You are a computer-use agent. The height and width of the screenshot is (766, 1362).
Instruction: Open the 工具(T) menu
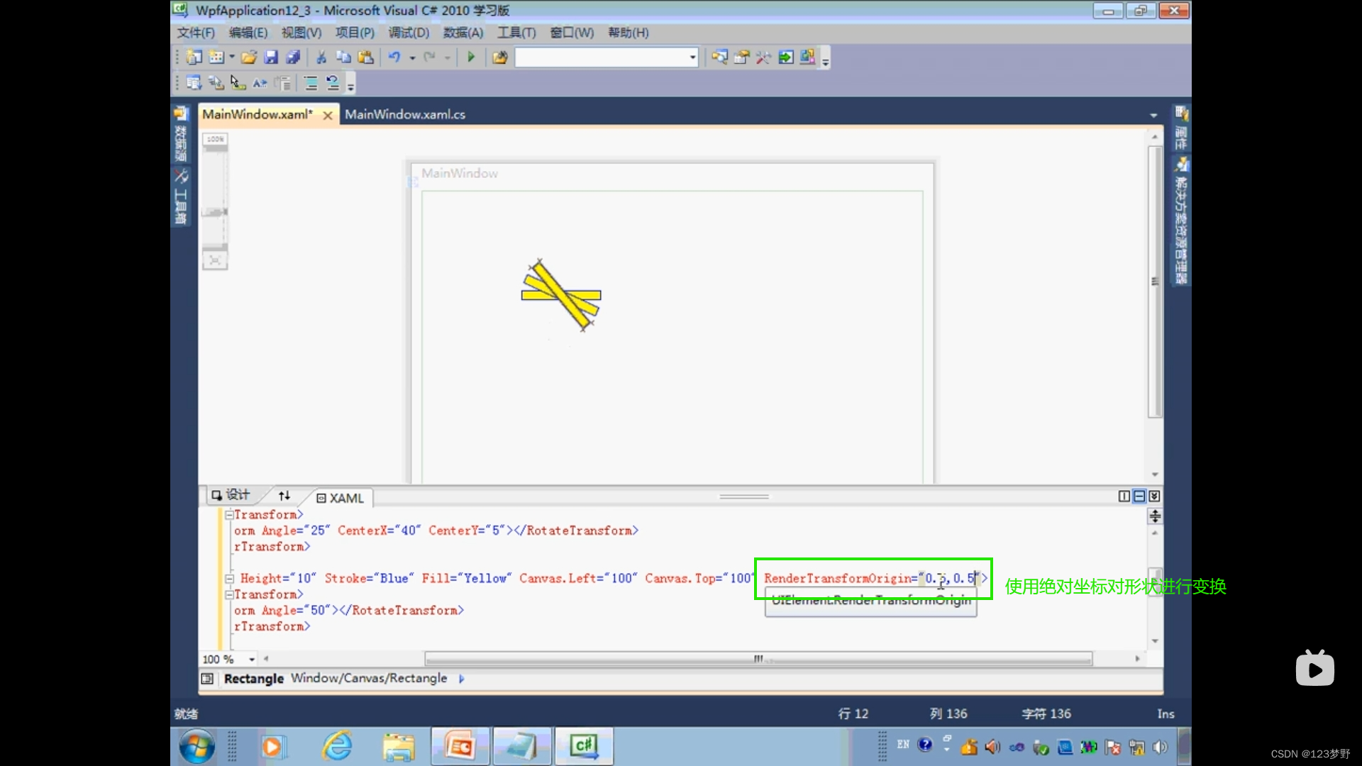coord(516,33)
